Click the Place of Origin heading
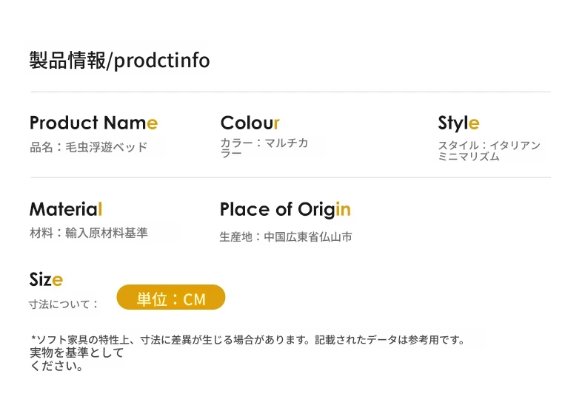 [x=285, y=210]
